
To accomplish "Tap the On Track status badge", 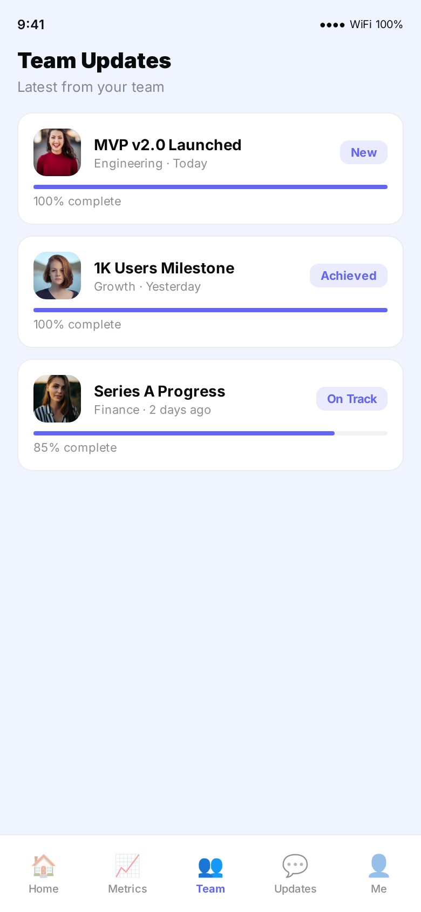I will pos(352,399).
